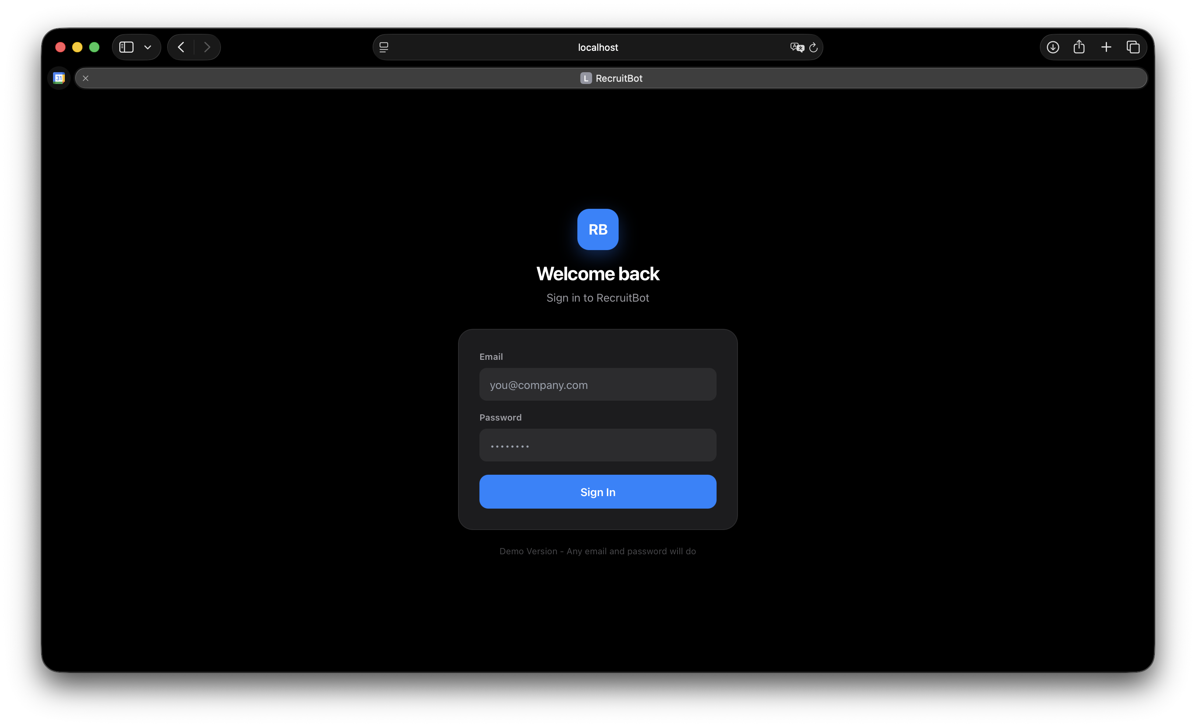
Task: Select the RB logo badge
Action: click(598, 229)
